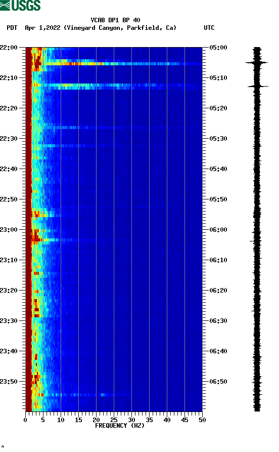Click the 5 Hz frequency tick label
The image size is (279, 452).
(x=43, y=420)
